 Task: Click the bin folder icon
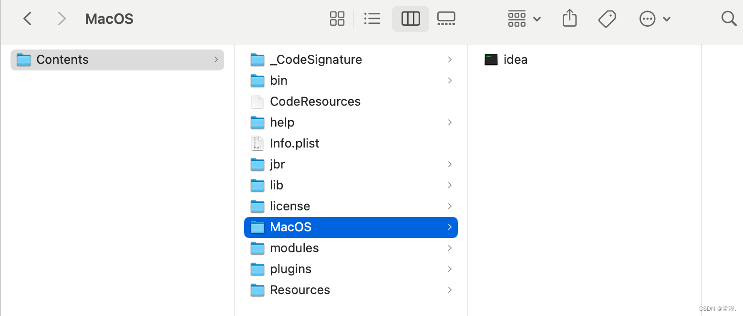point(258,80)
